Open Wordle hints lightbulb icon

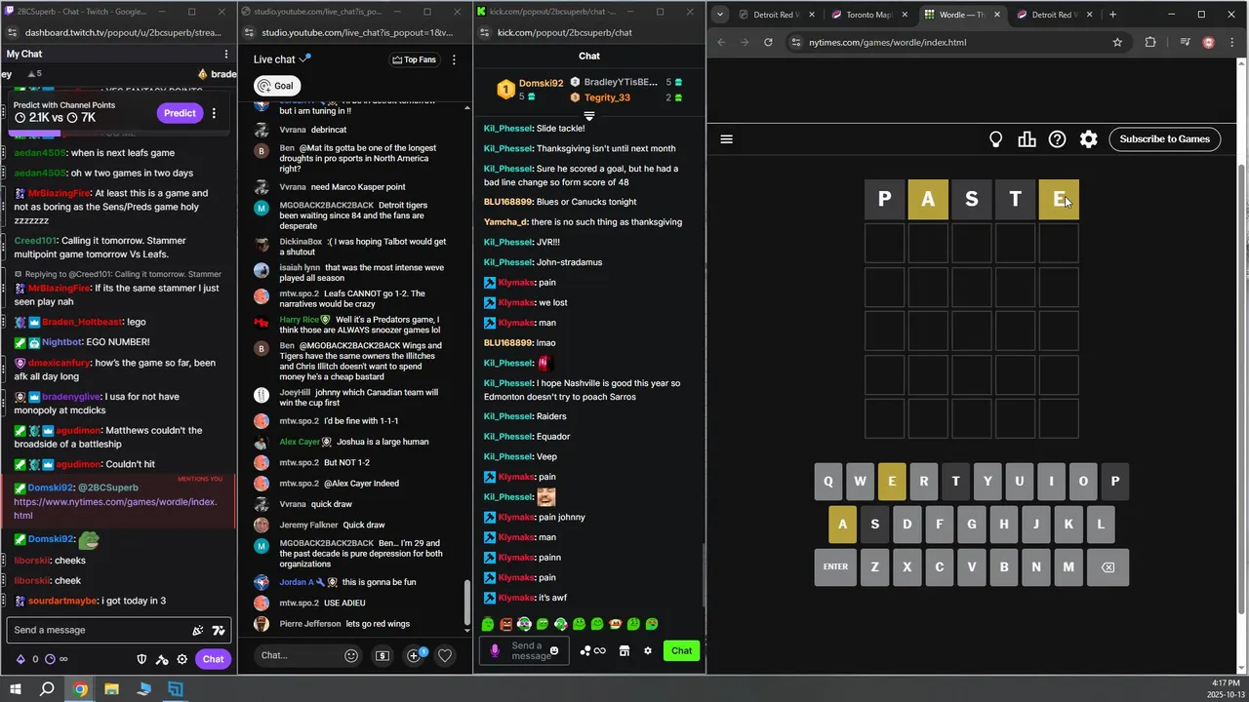(995, 139)
